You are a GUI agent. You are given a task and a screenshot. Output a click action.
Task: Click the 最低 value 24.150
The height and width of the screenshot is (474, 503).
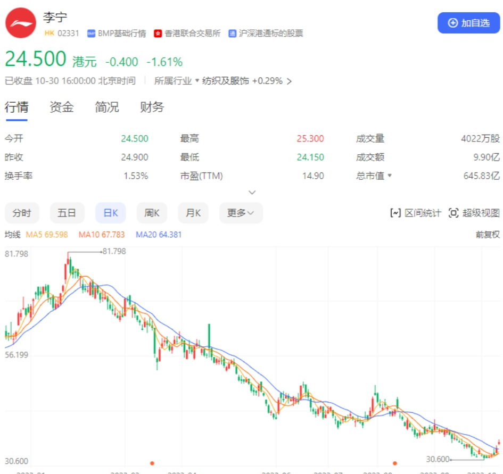click(310, 157)
